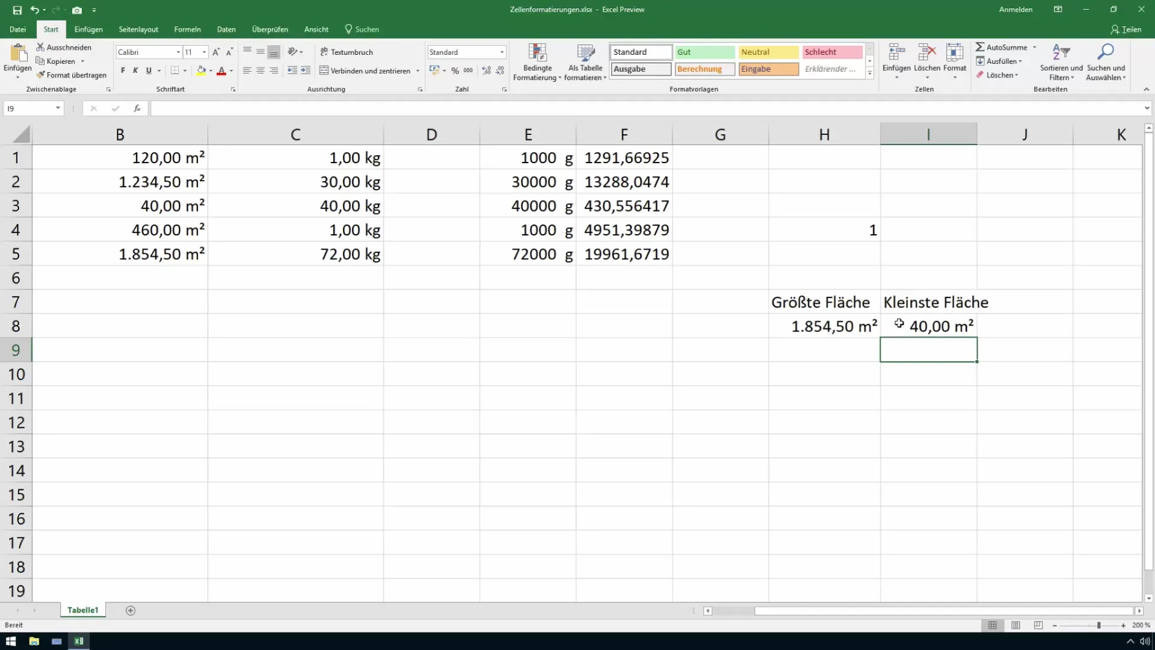1155x650 pixels.
Task: Expand the formula bar chevron
Action: 1147,108
